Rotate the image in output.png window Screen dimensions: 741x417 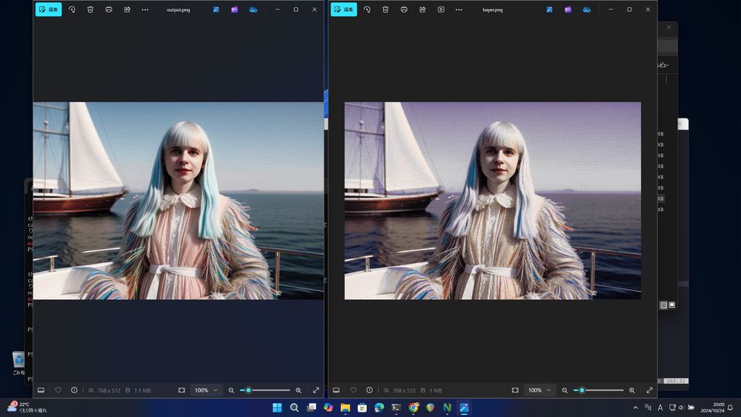pos(72,10)
